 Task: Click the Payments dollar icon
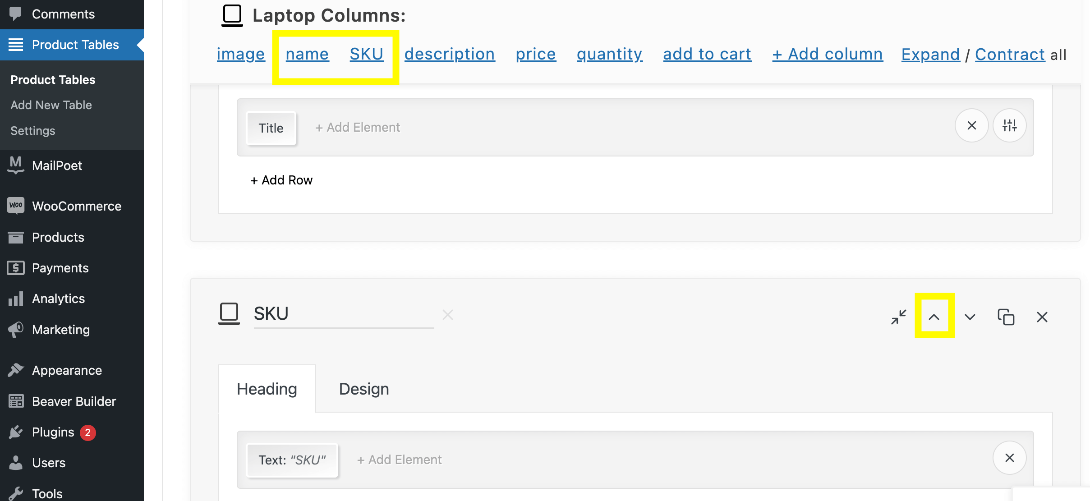point(16,268)
